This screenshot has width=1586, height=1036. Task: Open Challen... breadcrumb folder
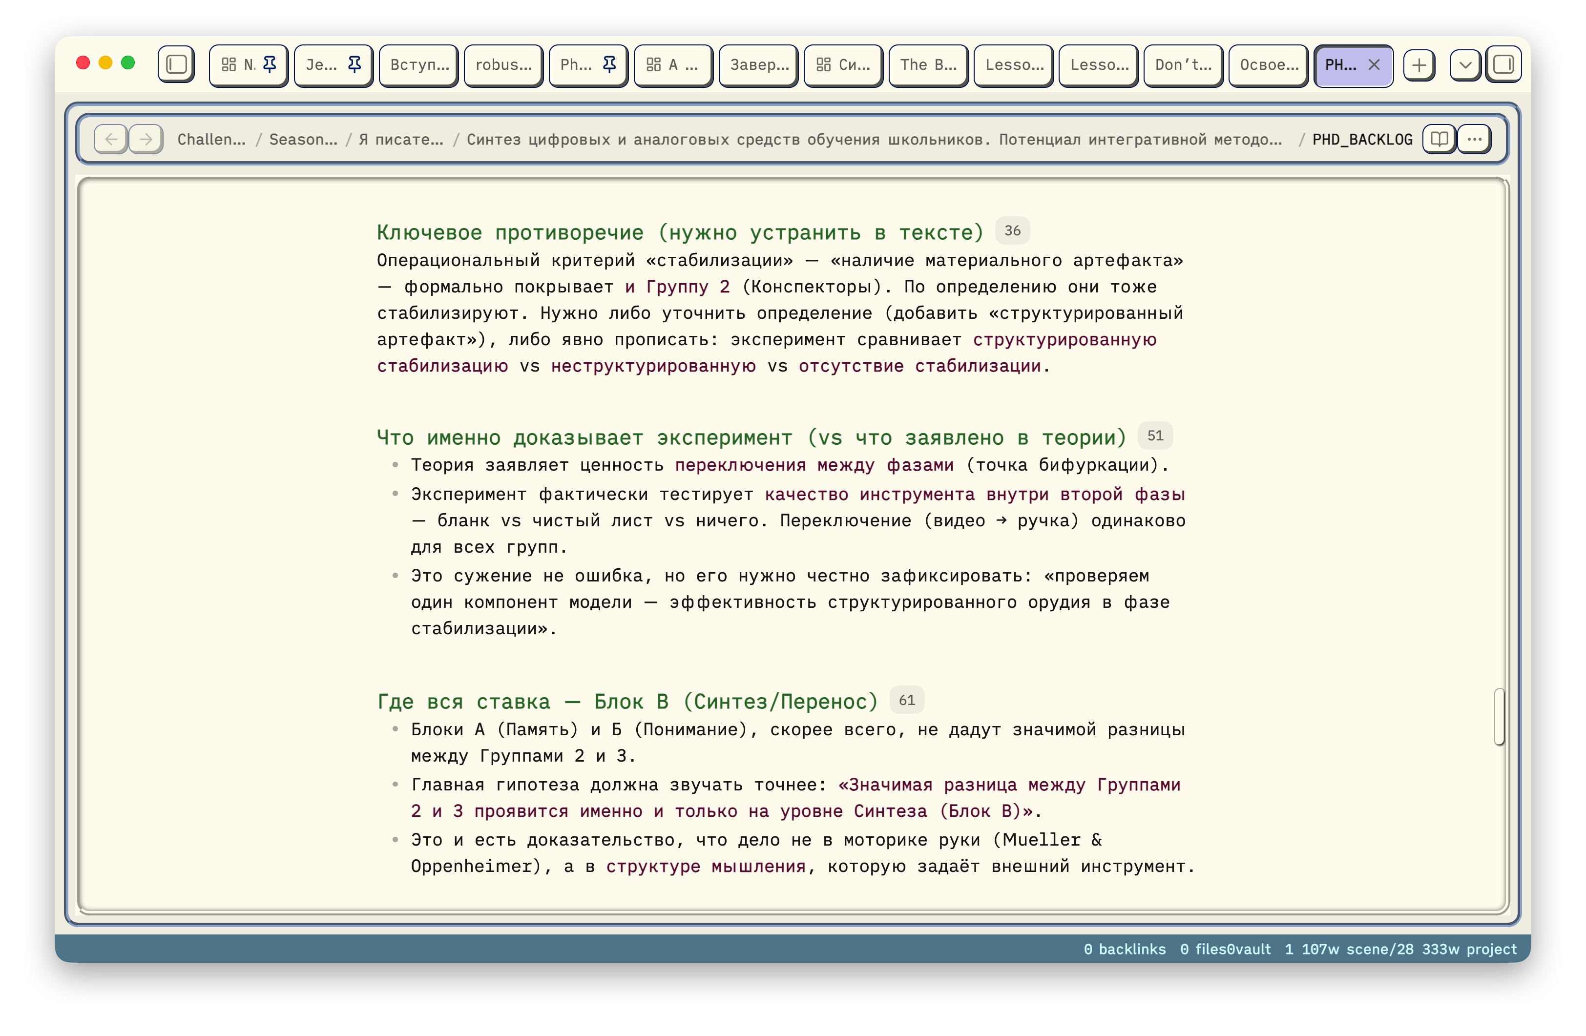(x=211, y=139)
